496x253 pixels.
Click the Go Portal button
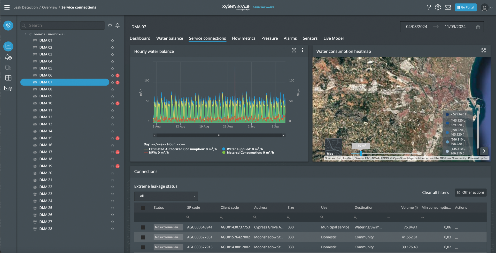coord(466,7)
